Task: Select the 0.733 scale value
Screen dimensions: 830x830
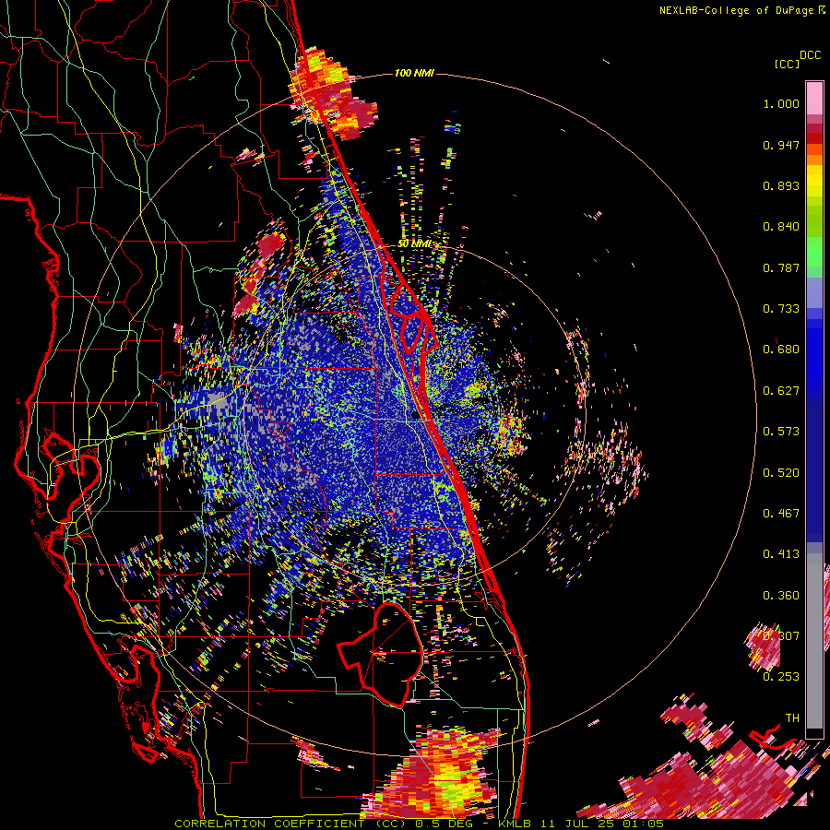Action: click(x=781, y=309)
